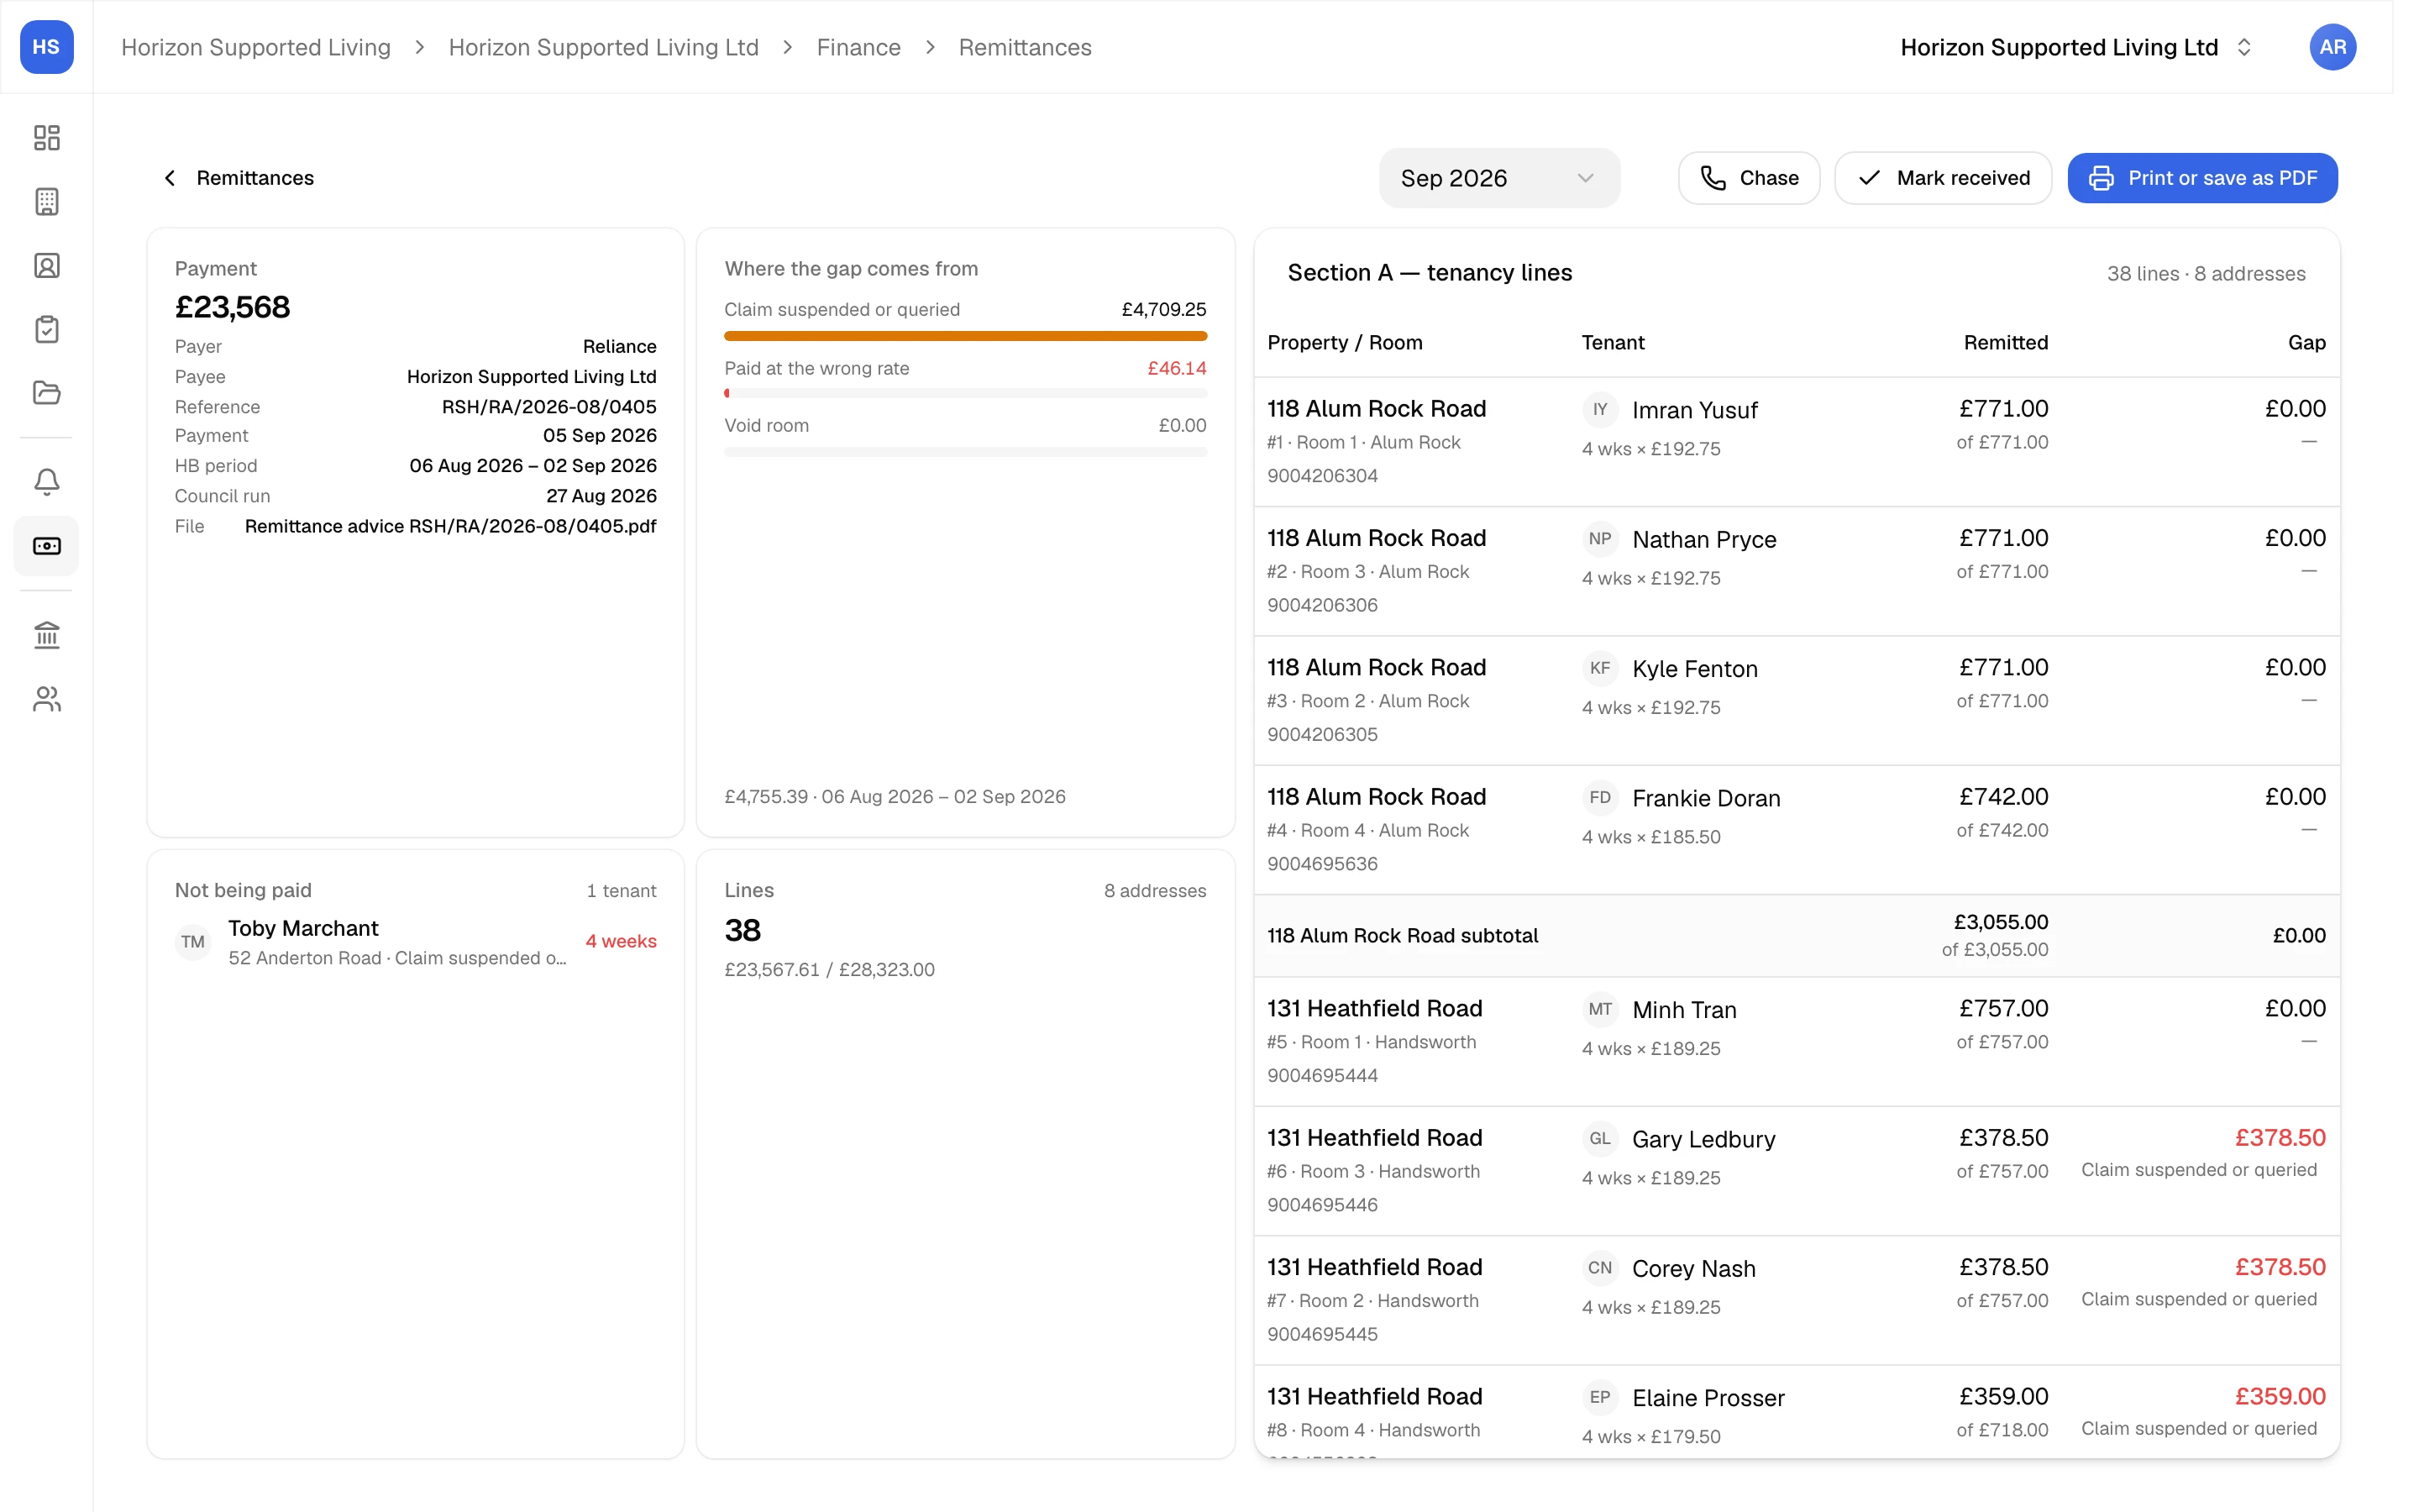Click Mark received button

pos(1944,178)
